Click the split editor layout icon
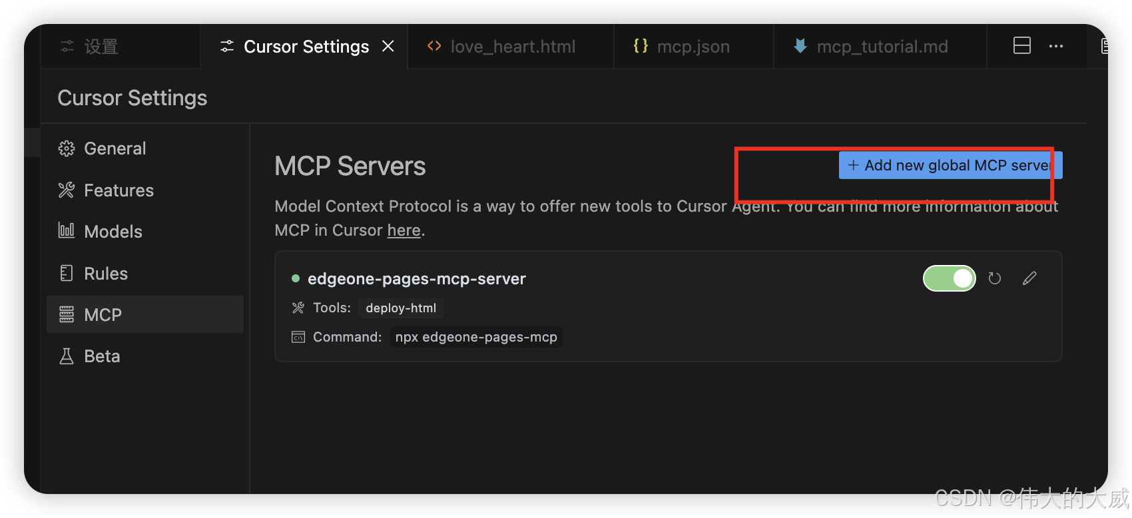The height and width of the screenshot is (518, 1132). tap(1022, 46)
